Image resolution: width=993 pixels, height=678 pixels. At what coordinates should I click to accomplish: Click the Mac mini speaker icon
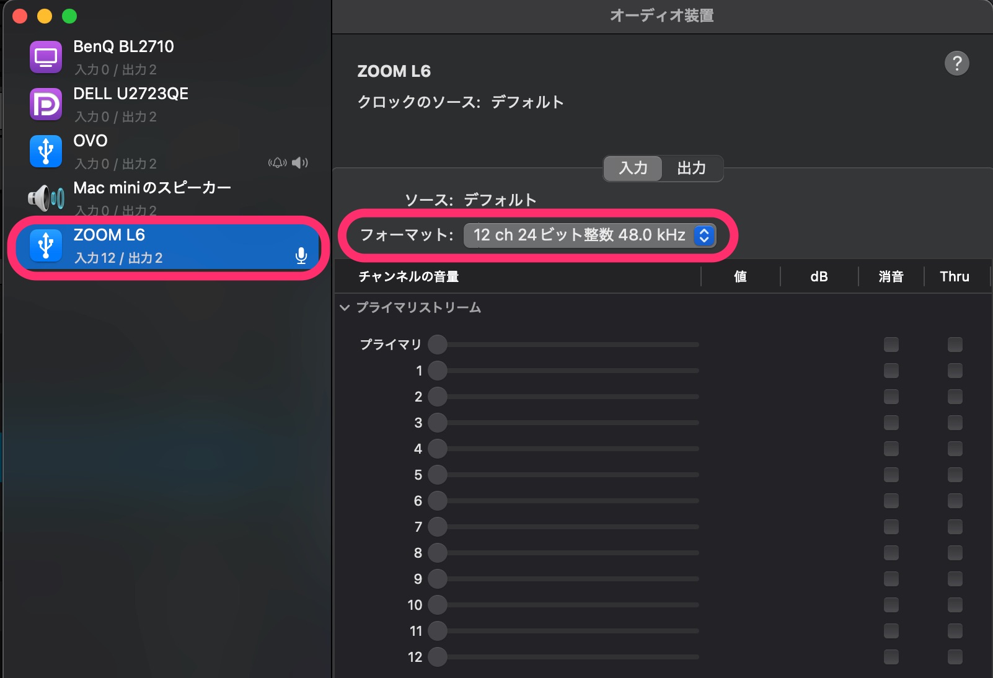pyautogui.click(x=46, y=198)
